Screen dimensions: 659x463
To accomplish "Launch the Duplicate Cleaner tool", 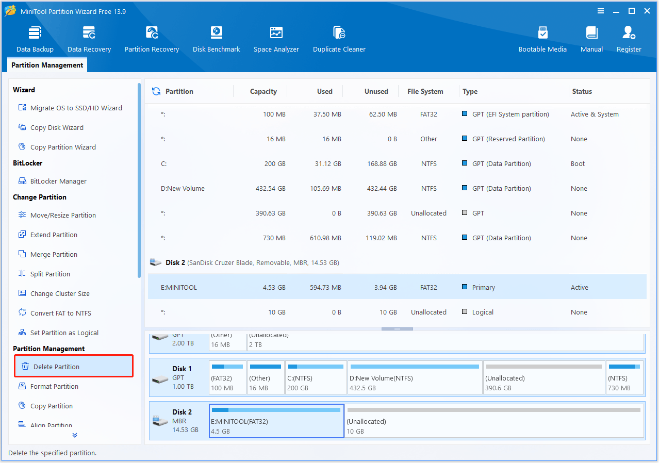I will (x=339, y=39).
